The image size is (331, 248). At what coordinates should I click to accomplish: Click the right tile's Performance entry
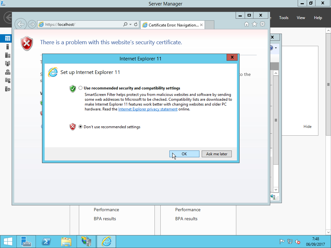point(188,210)
